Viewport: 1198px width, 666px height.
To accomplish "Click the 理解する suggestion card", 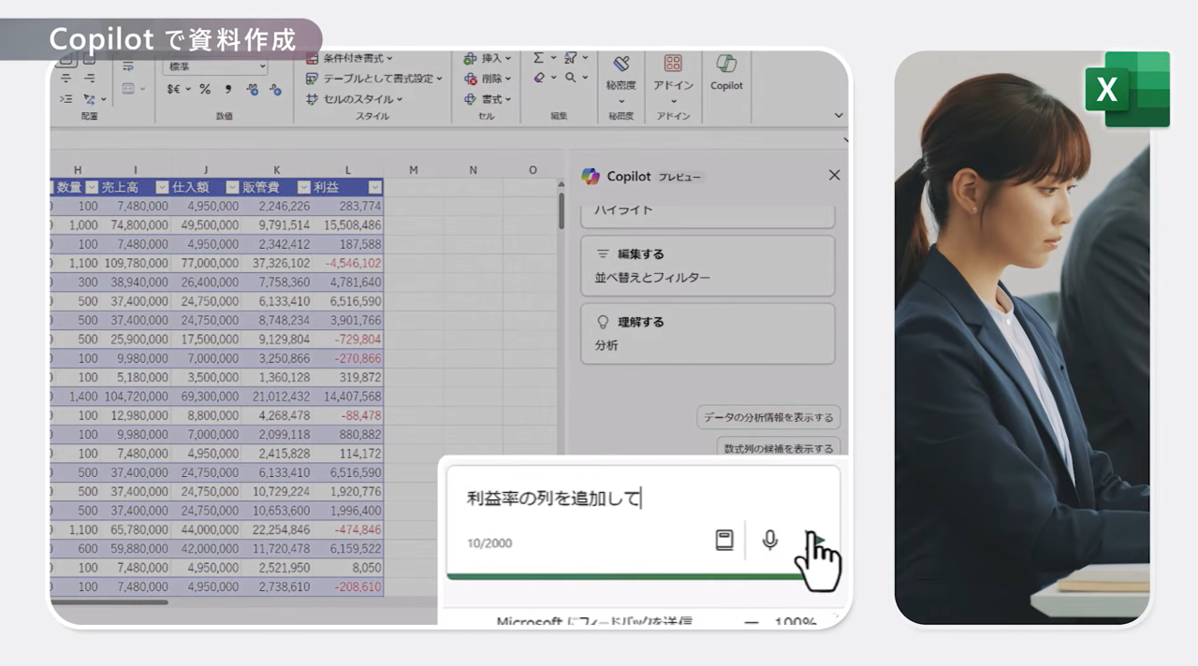I will [x=708, y=333].
